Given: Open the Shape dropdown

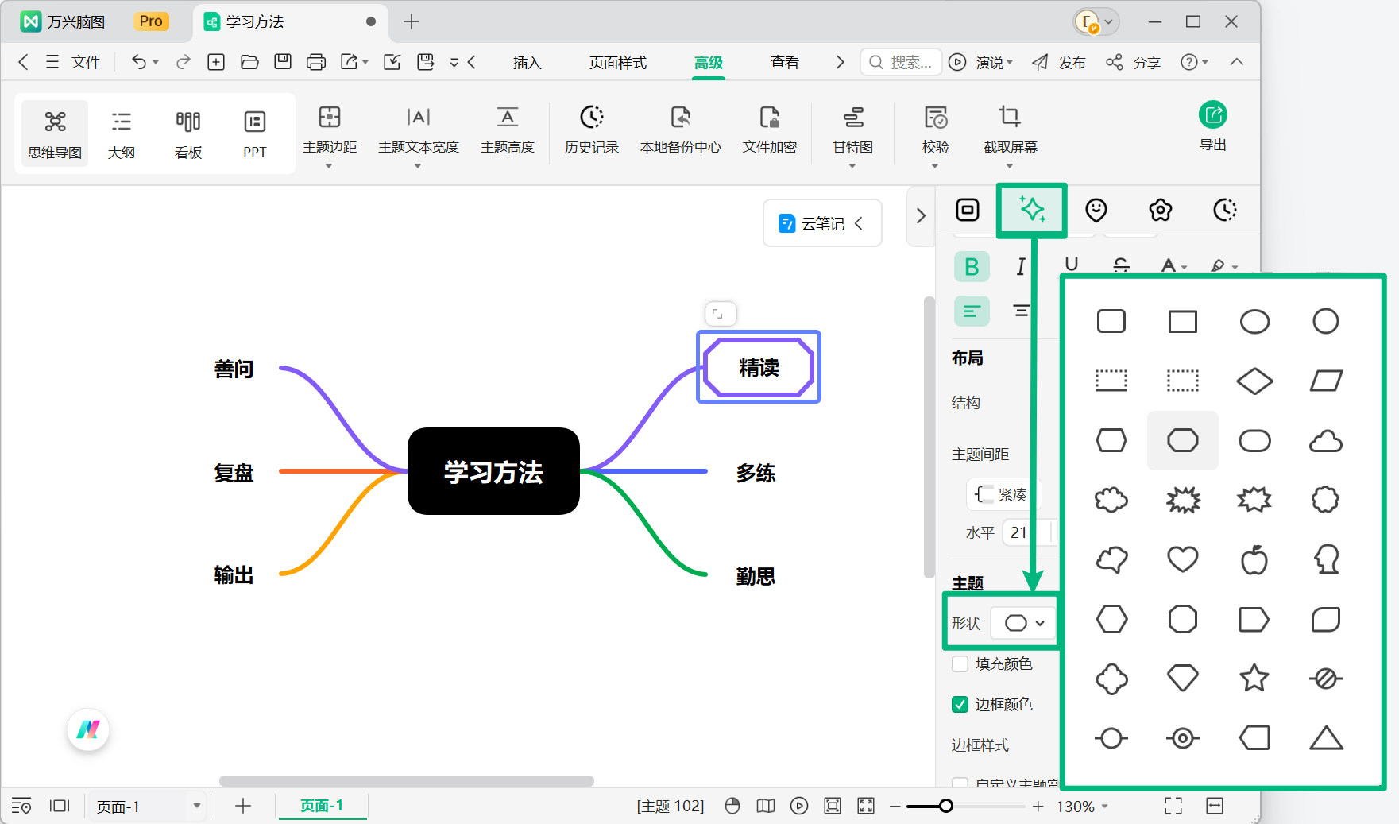Looking at the screenshot, I should pos(1023,623).
